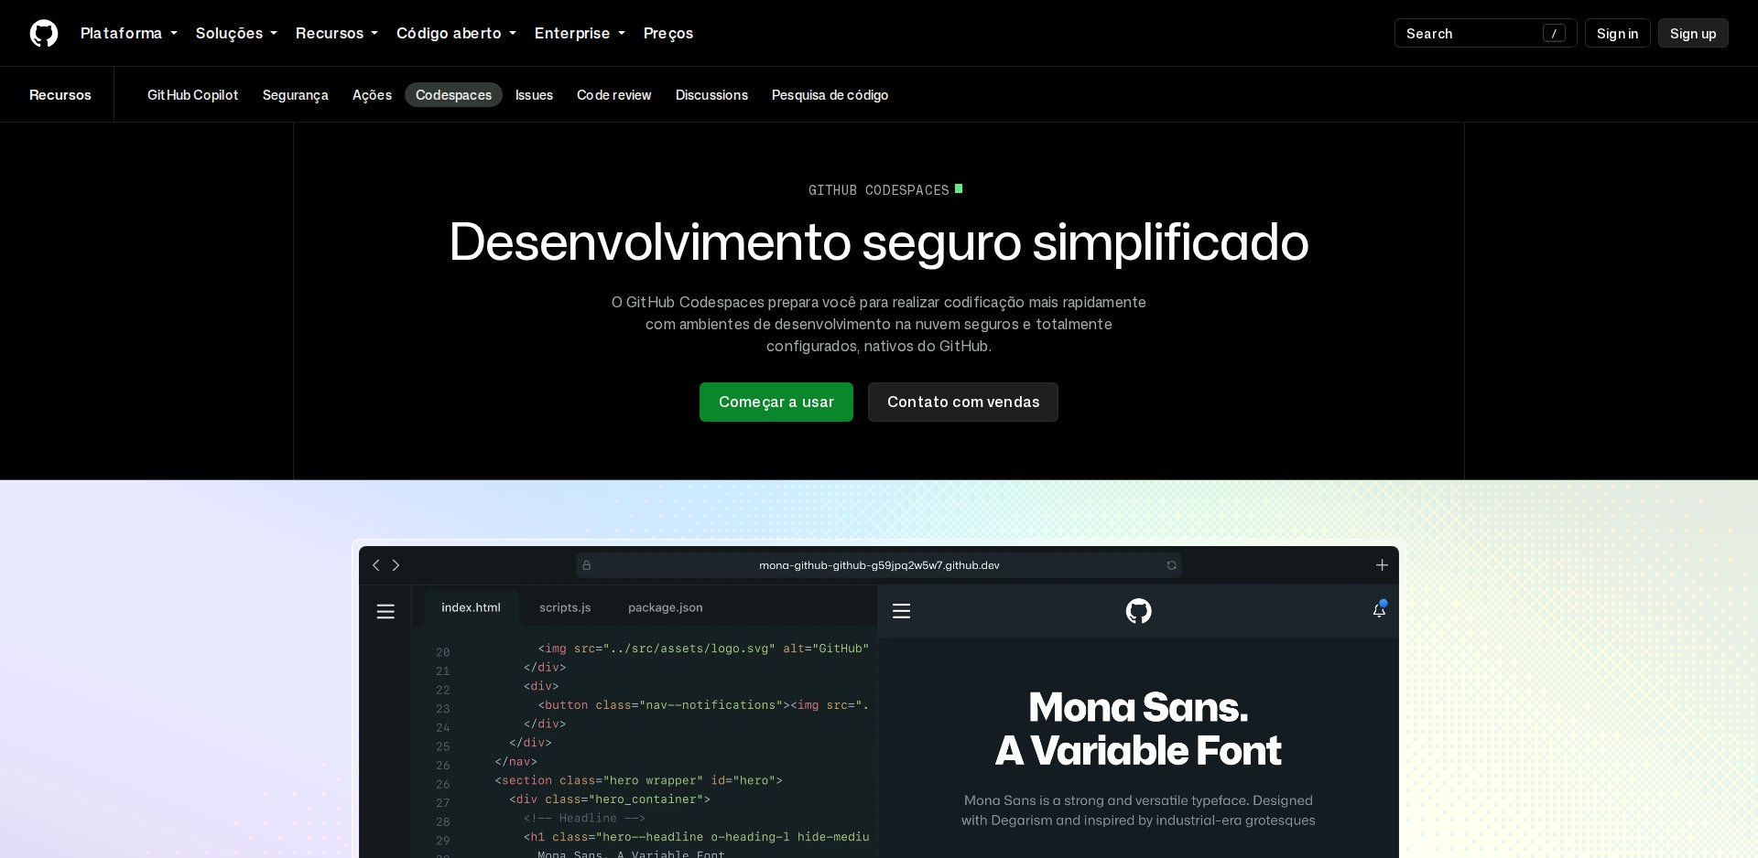Click the notification bell icon in preview
Screen dimensions: 1758x858
(1380, 609)
